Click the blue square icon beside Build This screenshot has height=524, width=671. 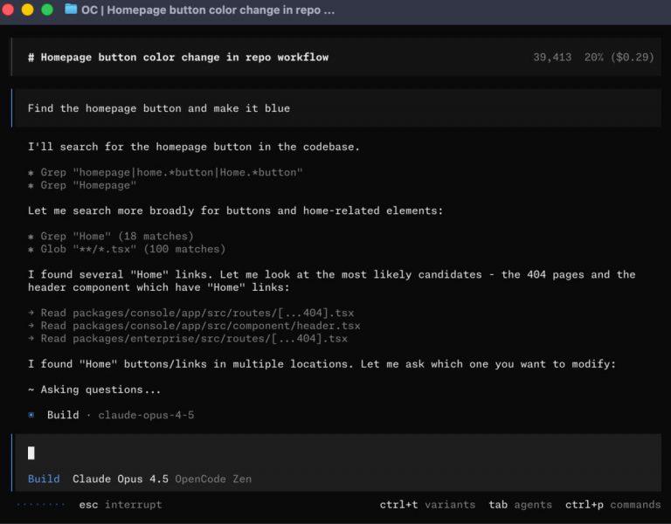pos(32,415)
